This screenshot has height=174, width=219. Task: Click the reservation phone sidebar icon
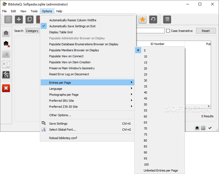[6, 54]
